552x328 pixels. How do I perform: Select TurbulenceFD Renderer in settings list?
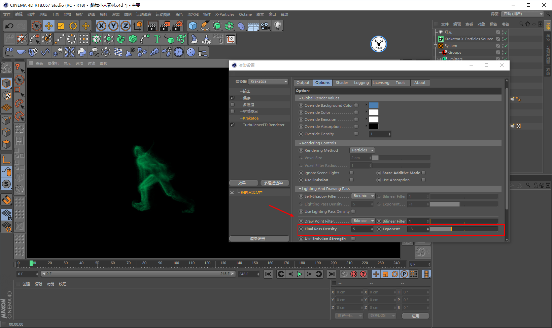click(x=264, y=125)
